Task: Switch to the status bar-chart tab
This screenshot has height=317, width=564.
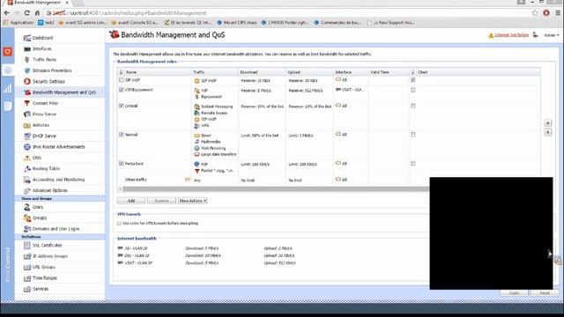Action: (8, 88)
